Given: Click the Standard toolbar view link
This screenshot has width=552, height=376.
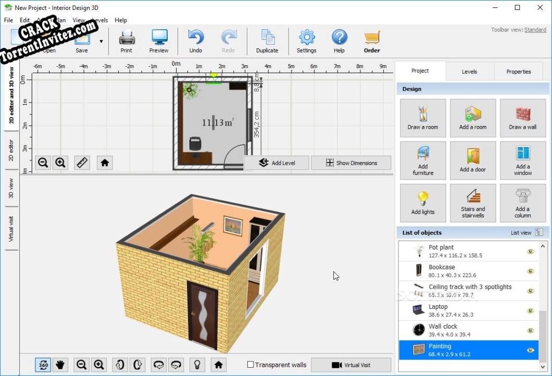Looking at the screenshot, I should pyautogui.click(x=535, y=30).
